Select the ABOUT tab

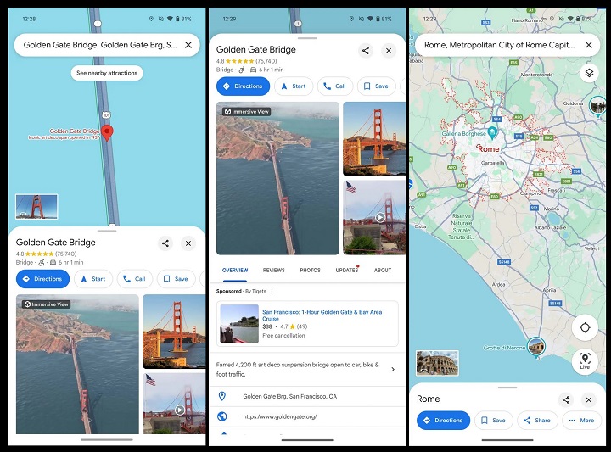pos(383,271)
